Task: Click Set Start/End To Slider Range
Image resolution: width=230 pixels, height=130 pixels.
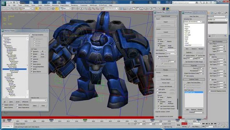Action: click(194, 62)
